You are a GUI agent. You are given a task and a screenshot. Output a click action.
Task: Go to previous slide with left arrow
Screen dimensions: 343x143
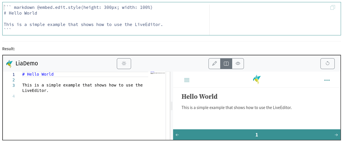177,135
